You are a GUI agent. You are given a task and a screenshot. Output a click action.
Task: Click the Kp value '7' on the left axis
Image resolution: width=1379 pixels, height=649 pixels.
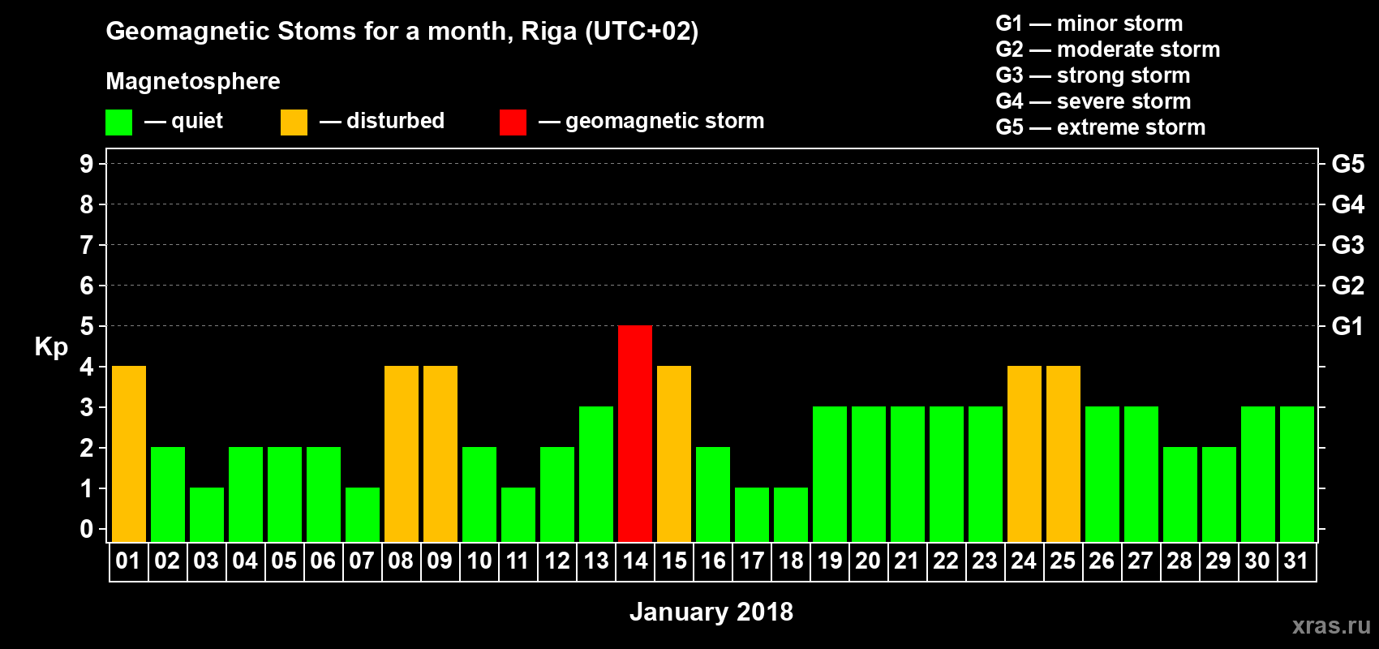point(87,245)
